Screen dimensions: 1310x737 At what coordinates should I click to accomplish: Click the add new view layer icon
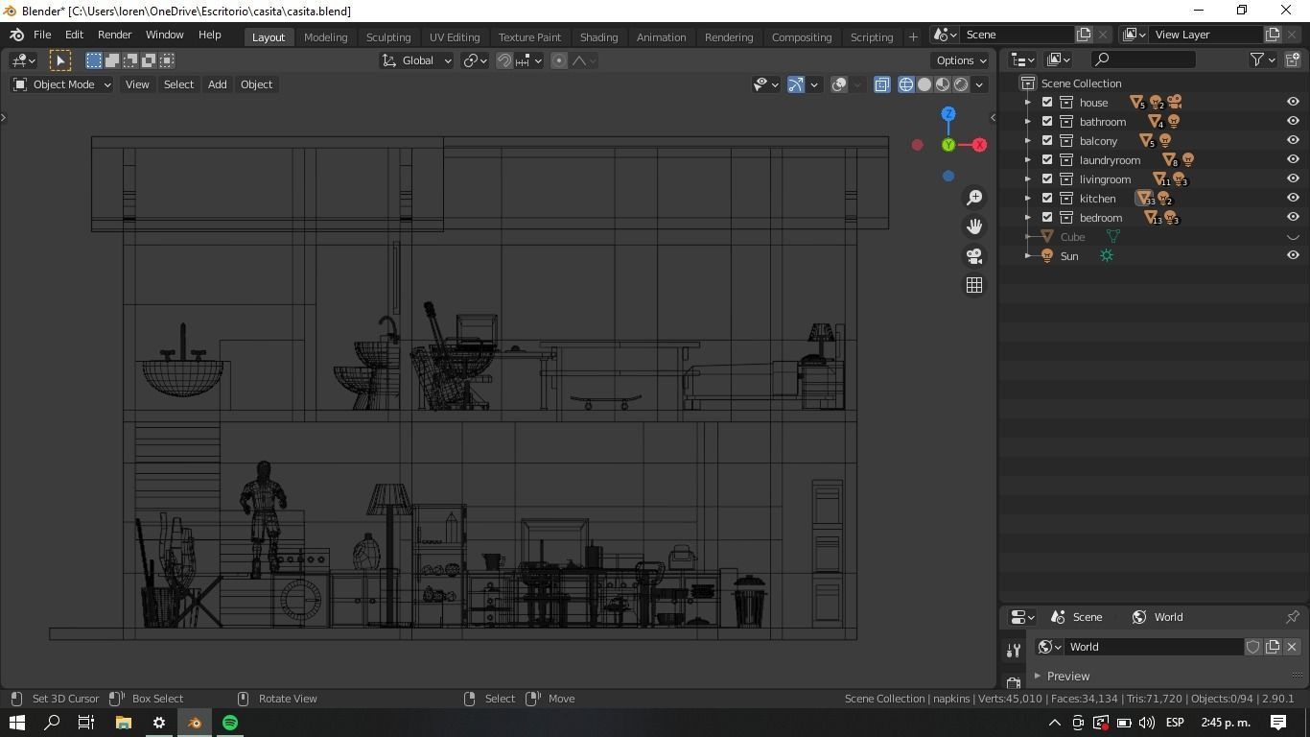tap(1273, 35)
